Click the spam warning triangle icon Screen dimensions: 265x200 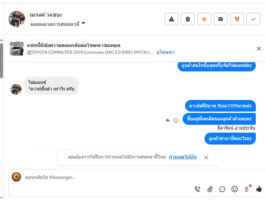171,19
